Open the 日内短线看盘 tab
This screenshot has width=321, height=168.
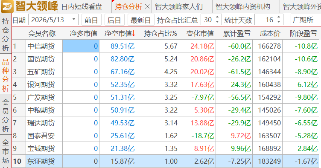82,7
